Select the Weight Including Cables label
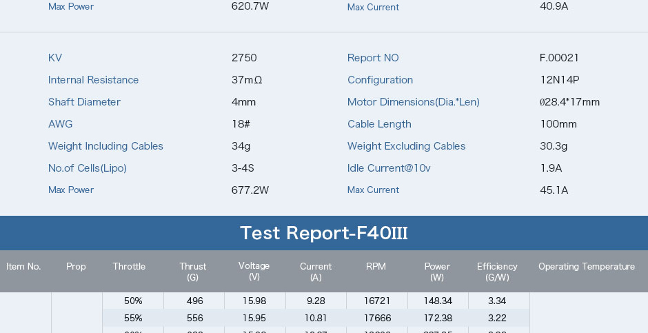Image resolution: width=648 pixels, height=333 pixels. point(105,146)
